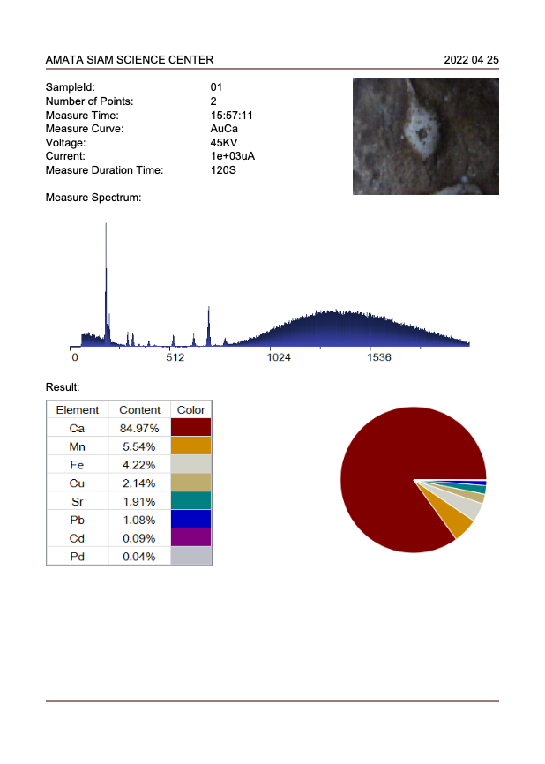Screen dimensions: 545x764
Task: Select the orange Mn color swatch
Action: click(191, 446)
